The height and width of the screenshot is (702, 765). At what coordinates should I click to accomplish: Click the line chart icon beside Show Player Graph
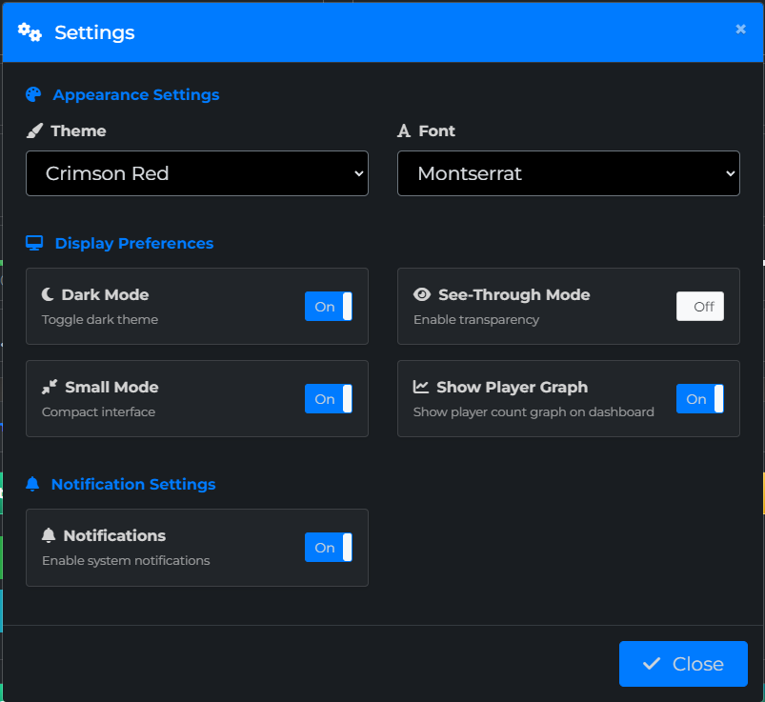tap(421, 387)
